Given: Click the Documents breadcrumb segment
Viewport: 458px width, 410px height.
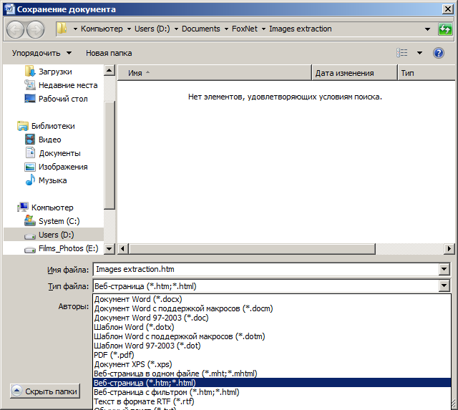Looking at the screenshot, I should [200, 29].
